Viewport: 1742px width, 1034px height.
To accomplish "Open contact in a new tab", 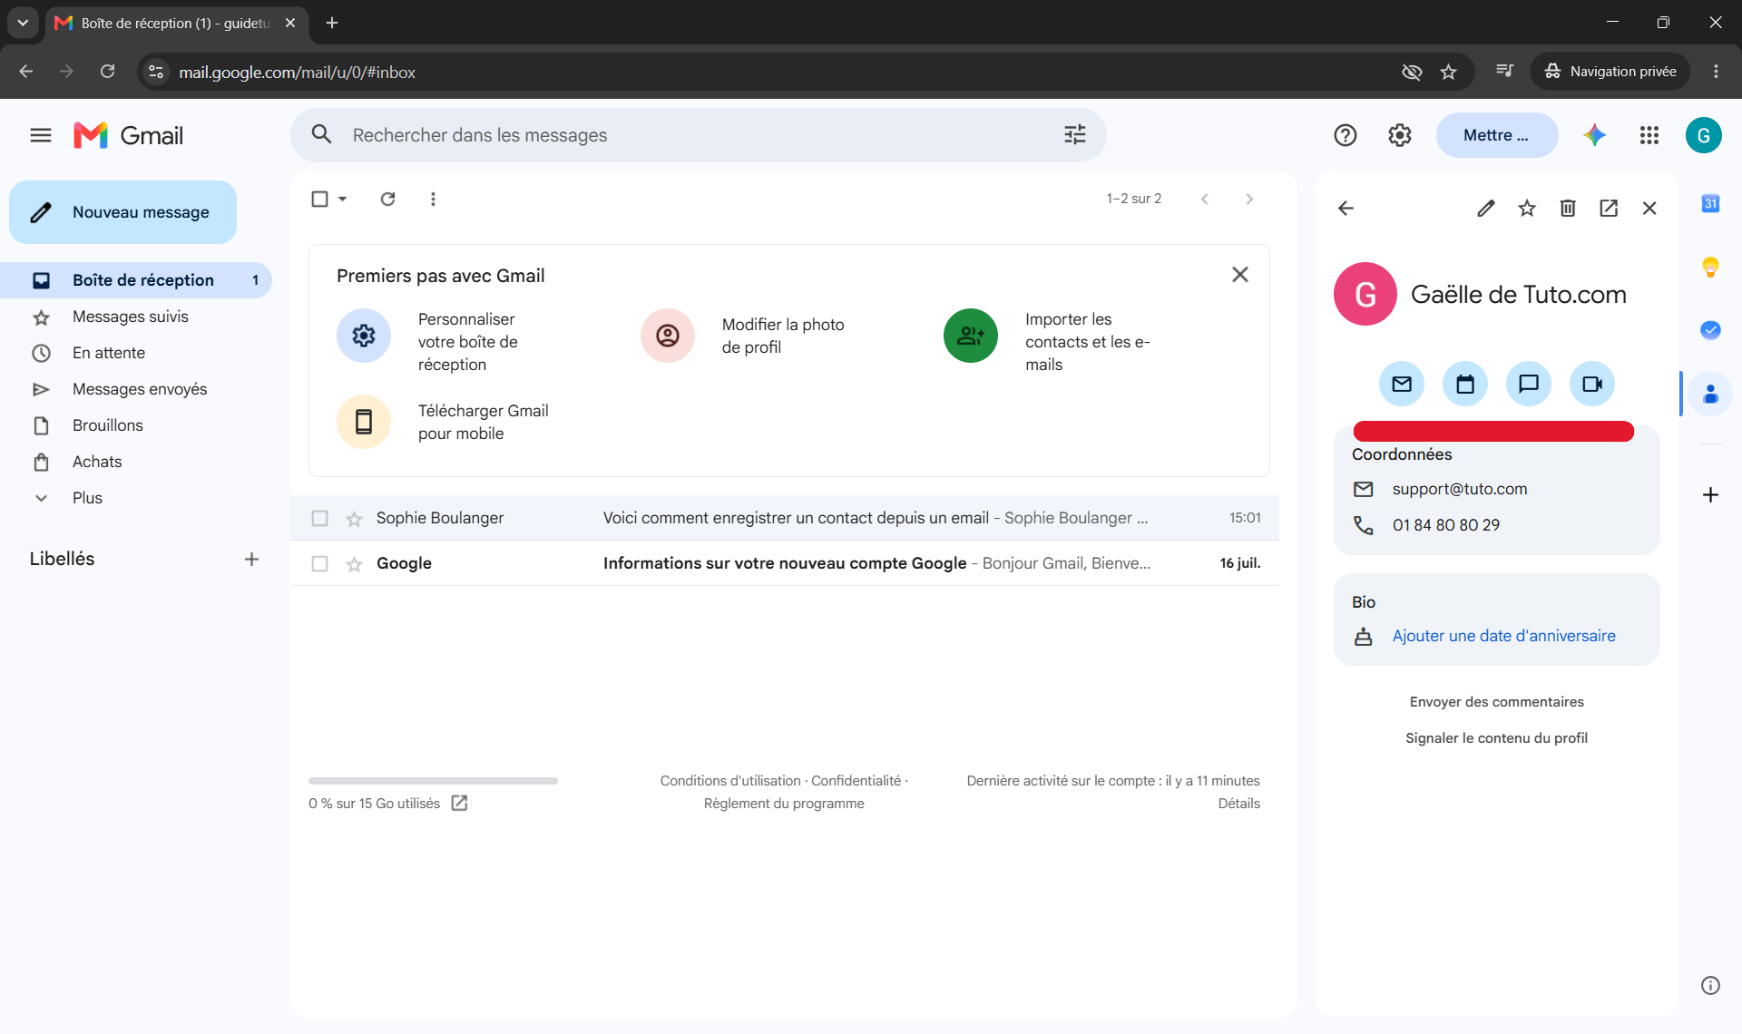I will click(x=1609, y=208).
